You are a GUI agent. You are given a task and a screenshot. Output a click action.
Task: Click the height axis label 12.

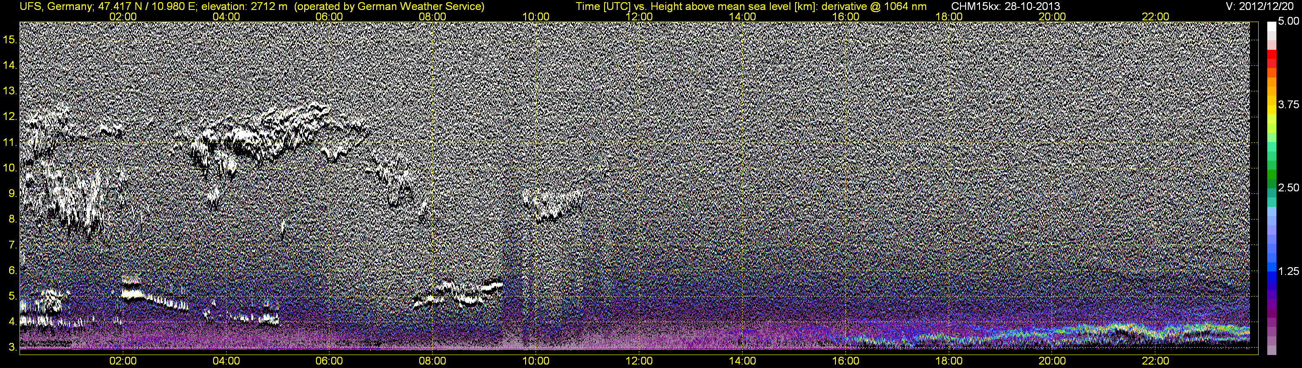pos(10,116)
